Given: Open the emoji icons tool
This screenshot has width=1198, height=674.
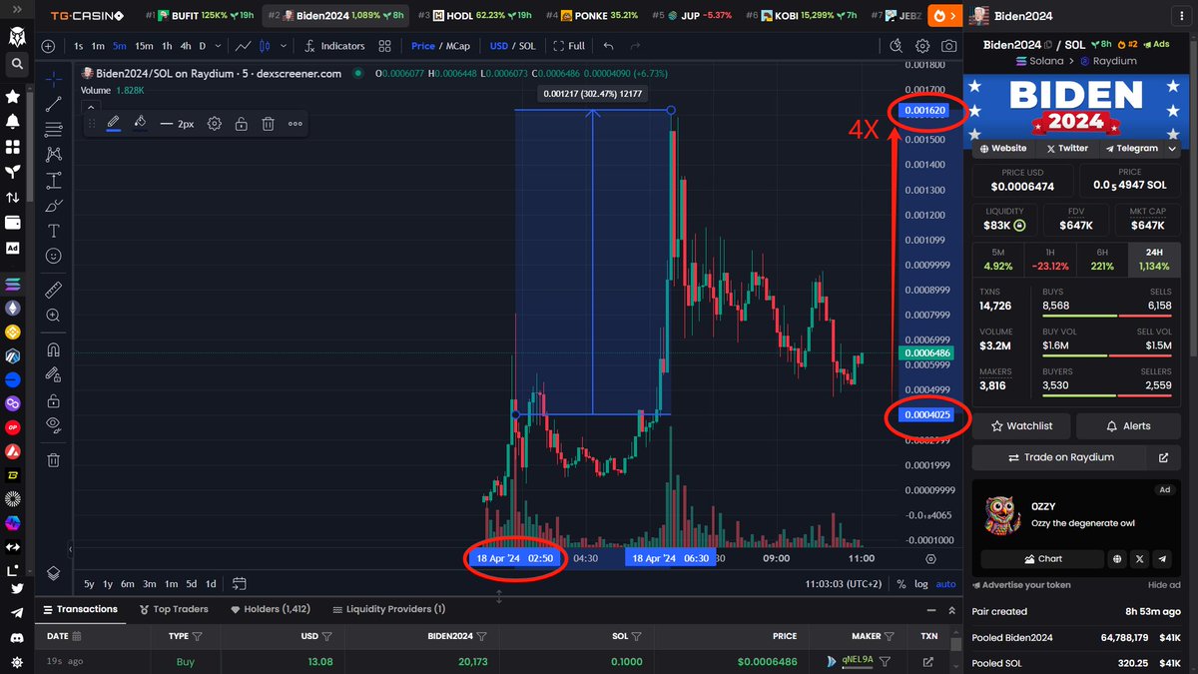Looking at the screenshot, I should pos(54,256).
